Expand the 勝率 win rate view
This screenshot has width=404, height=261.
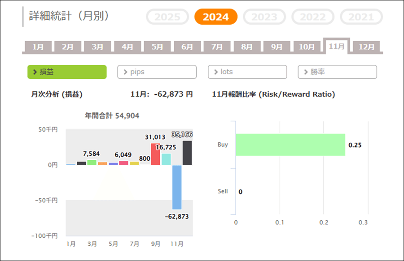point(337,72)
